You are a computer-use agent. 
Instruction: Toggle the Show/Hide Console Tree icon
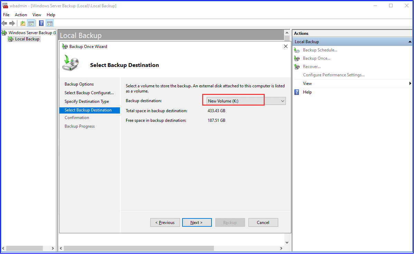tap(31, 23)
